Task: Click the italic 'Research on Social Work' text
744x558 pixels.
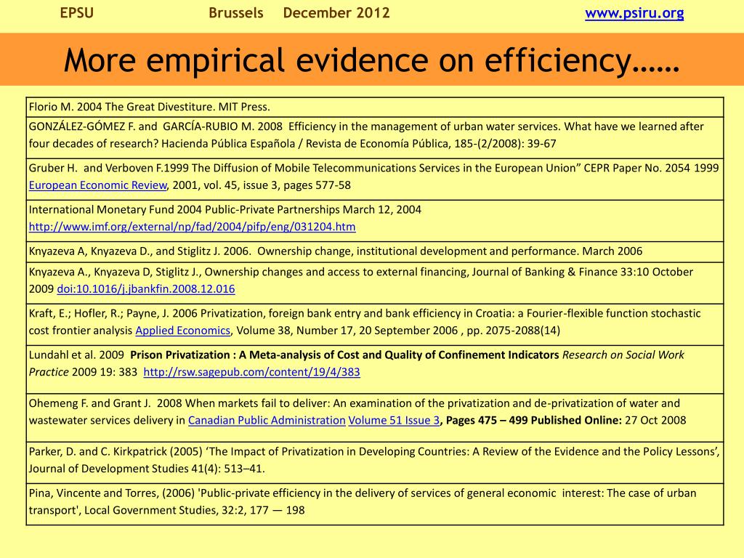Action: [623, 355]
